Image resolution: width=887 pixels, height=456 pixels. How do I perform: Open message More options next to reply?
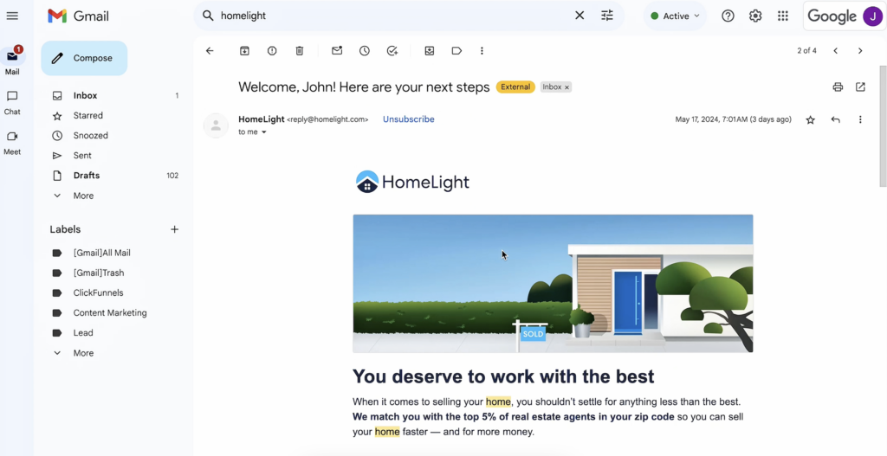point(860,119)
